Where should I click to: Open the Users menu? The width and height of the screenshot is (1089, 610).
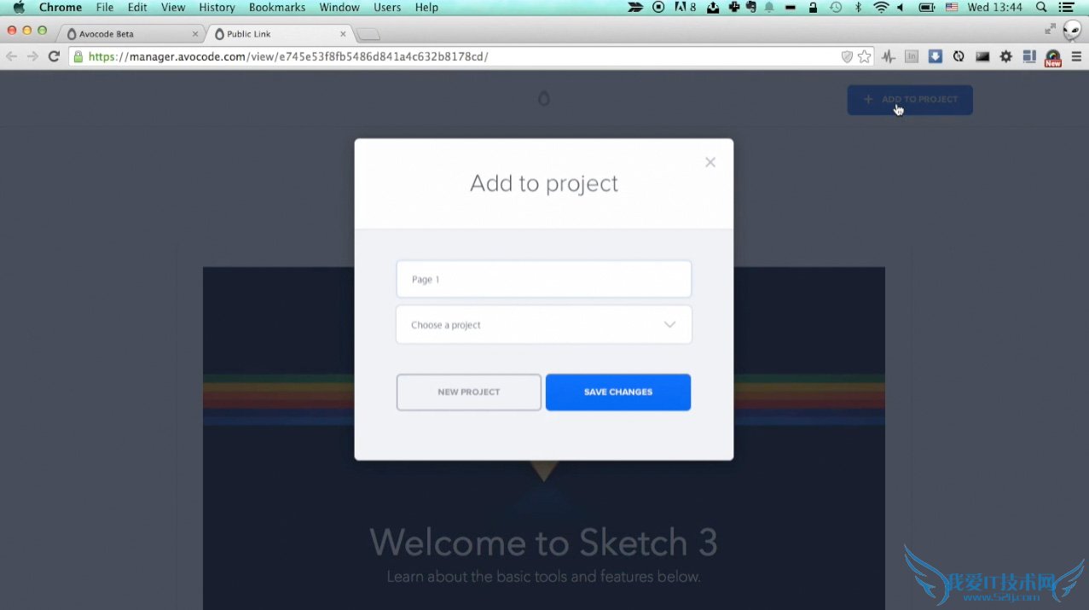tap(387, 8)
